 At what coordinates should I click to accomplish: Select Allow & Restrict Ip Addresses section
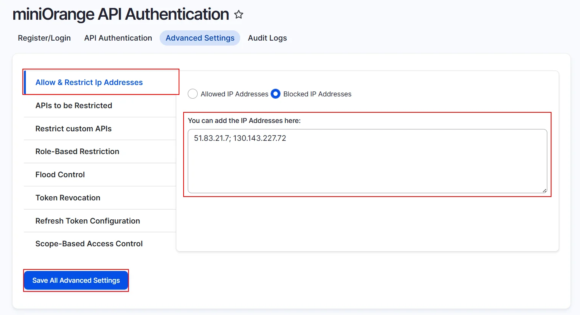coord(89,82)
